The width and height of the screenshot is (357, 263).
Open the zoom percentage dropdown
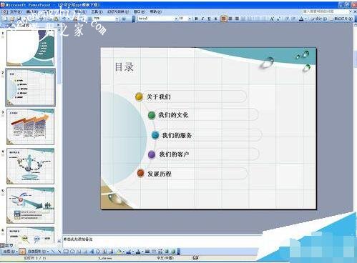(117, 19)
